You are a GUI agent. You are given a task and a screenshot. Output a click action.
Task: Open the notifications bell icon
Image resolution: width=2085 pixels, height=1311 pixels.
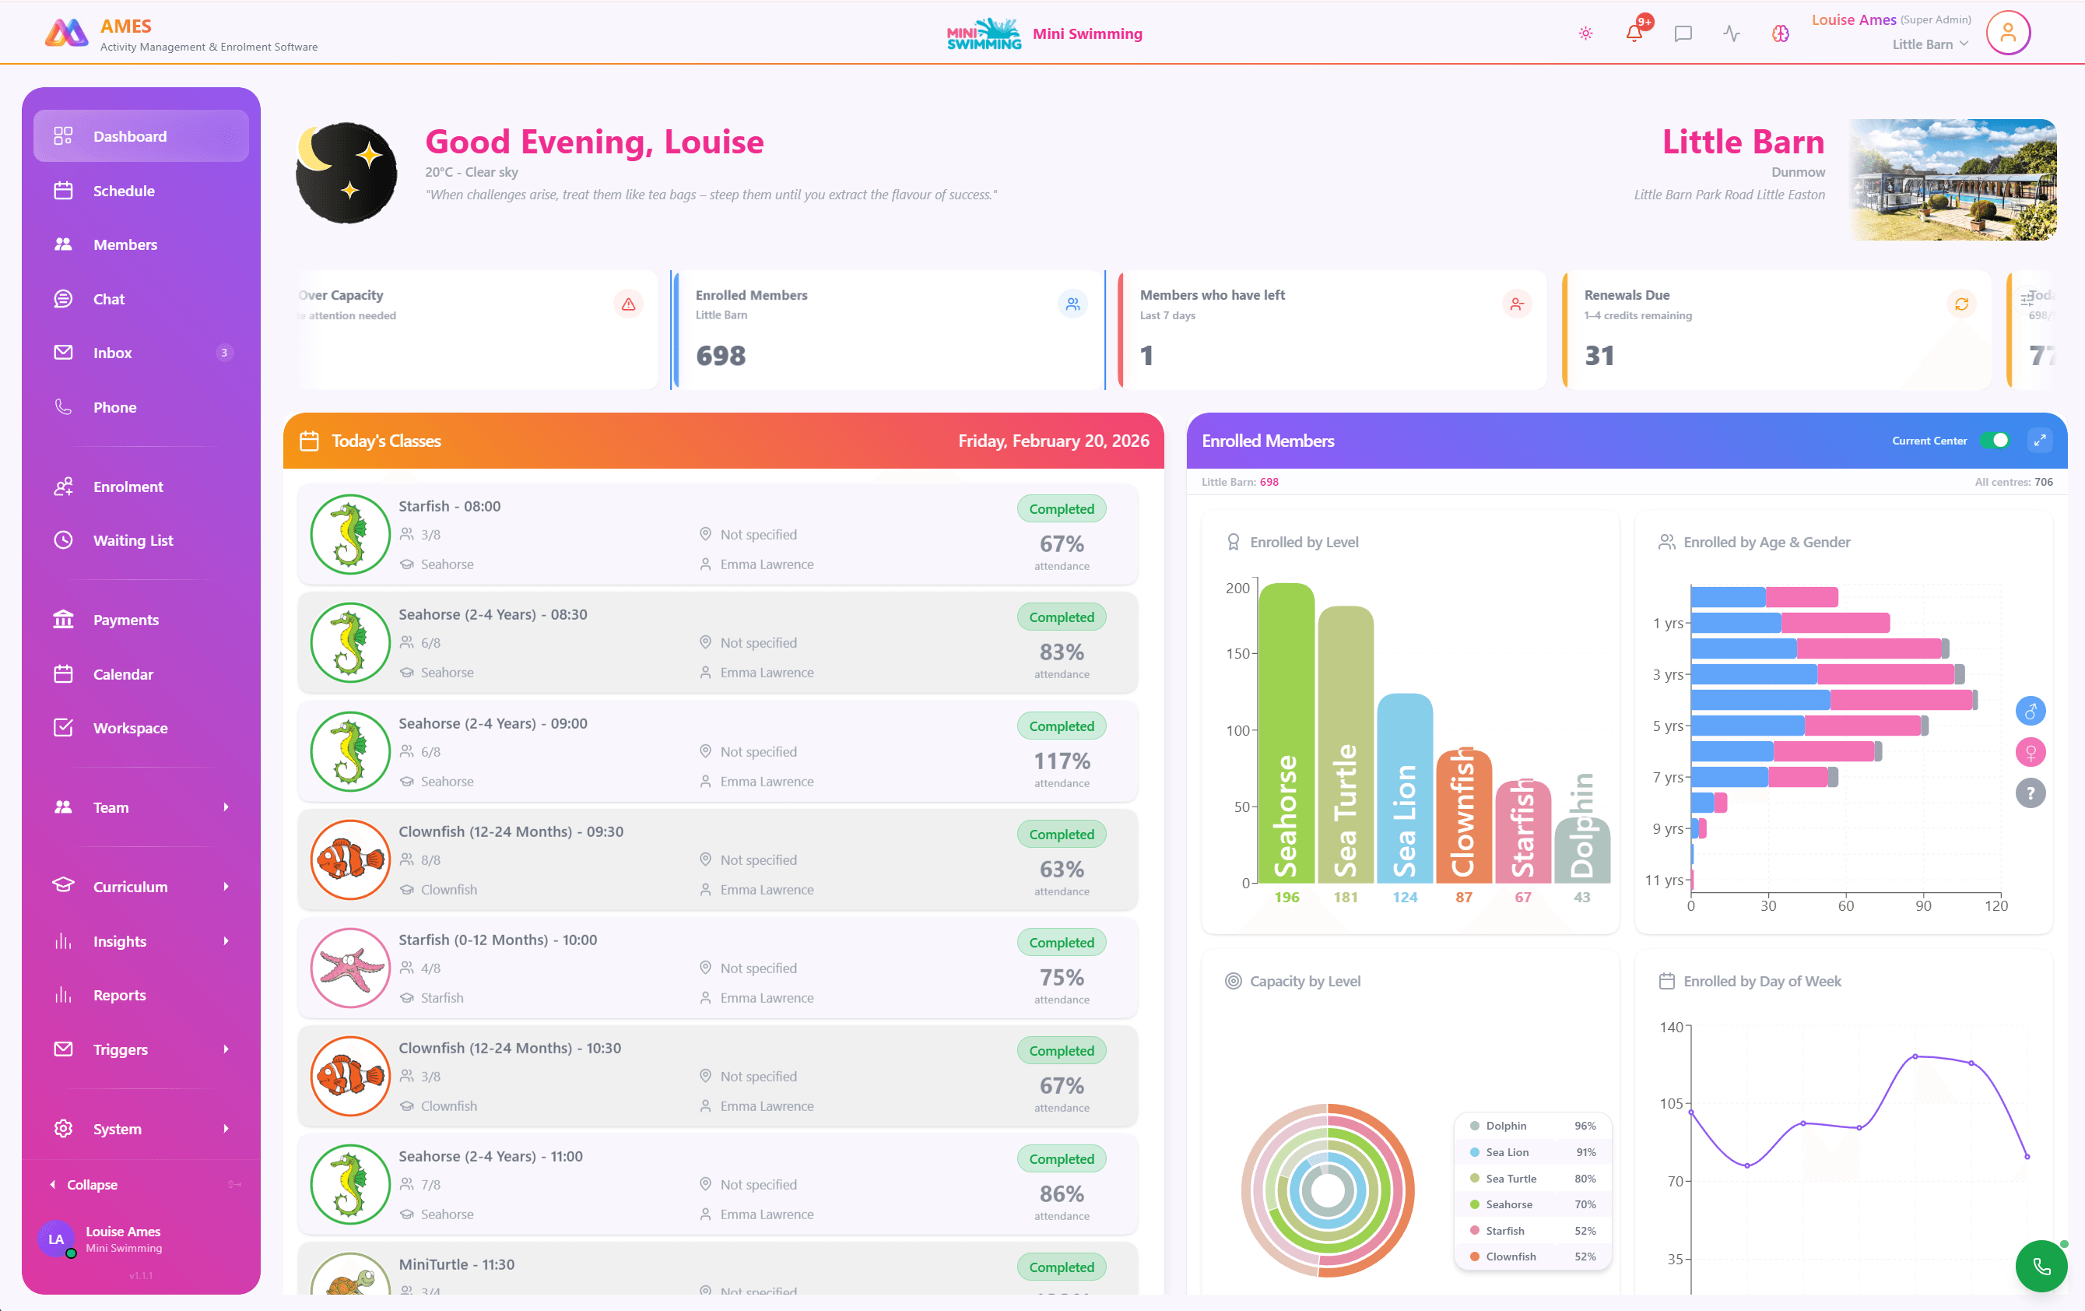coord(1634,33)
